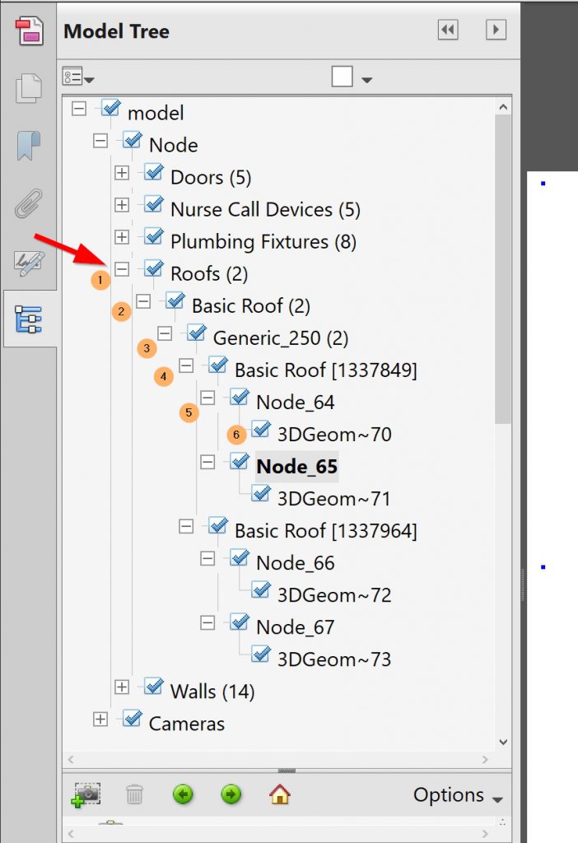Uncheck the Plumbing Fixtures (8) checkbox
The height and width of the screenshot is (843, 578).
(153, 238)
